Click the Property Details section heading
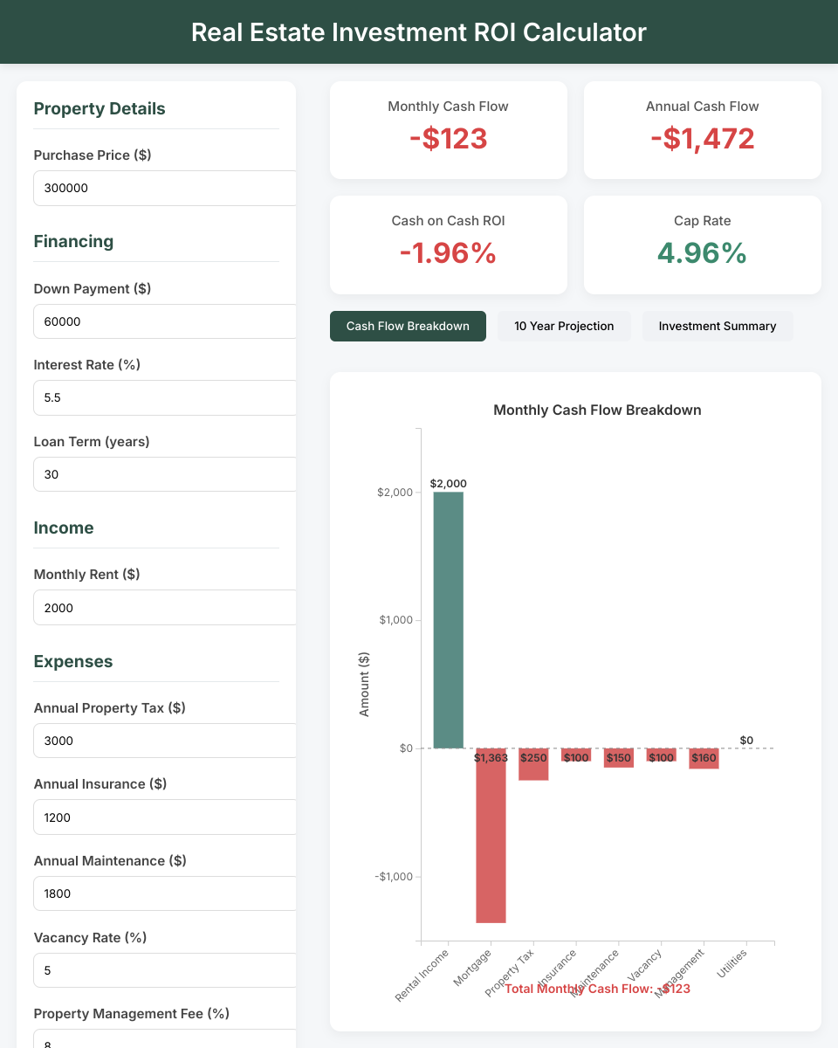Screen dimensions: 838x1048 point(100,108)
